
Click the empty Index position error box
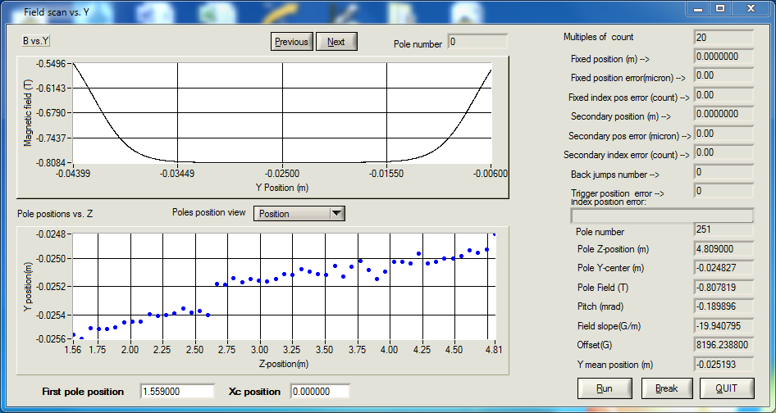661,216
